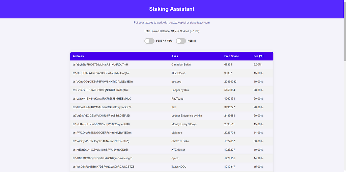Screen dimensions: 346x172
Task: Select the Canadian Bakin' address
Action: click(100, 64)
